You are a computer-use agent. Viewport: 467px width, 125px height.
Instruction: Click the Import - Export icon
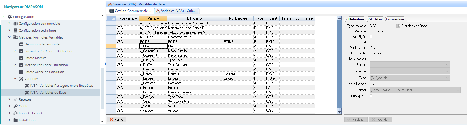point(16,113)
